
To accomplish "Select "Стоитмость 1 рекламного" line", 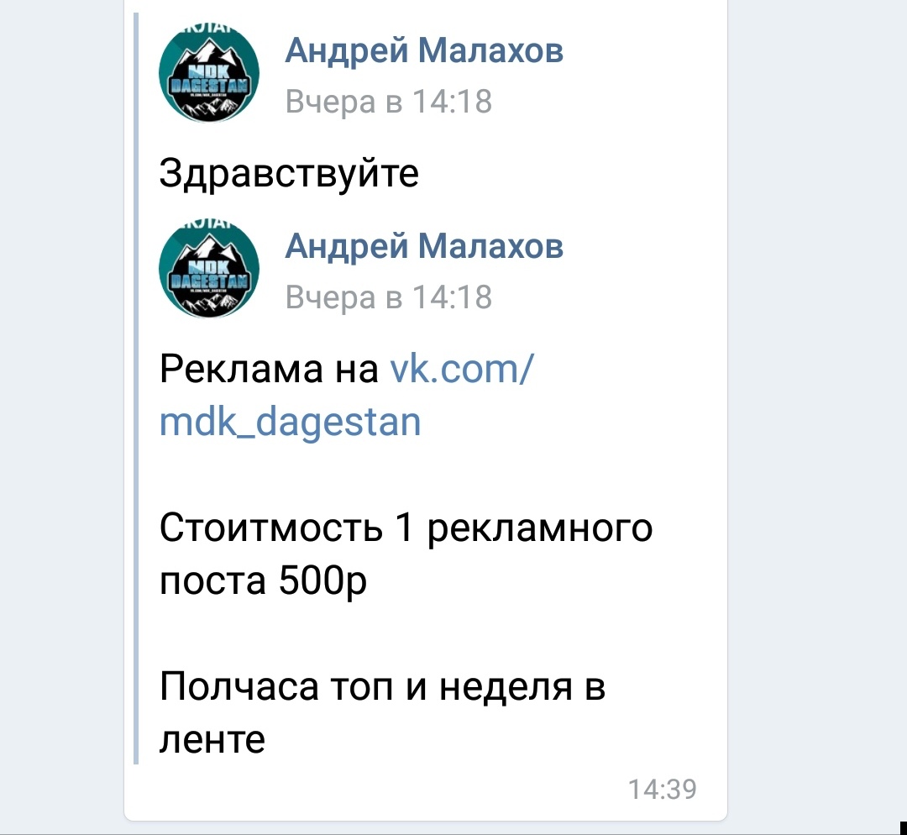I will (406, 528).
